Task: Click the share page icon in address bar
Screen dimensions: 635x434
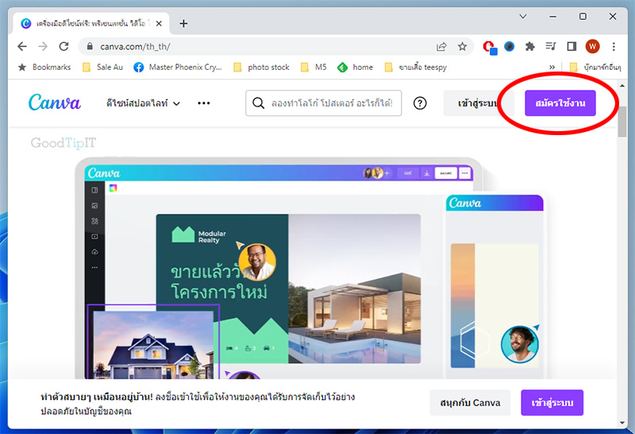Action: (x=441, y=47)
